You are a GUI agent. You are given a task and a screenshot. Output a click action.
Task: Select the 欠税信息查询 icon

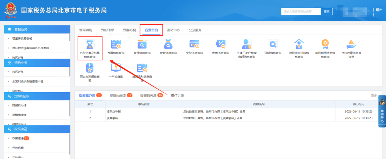[194, 45]
